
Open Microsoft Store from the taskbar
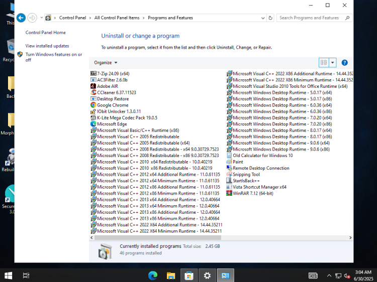point(189,275)
